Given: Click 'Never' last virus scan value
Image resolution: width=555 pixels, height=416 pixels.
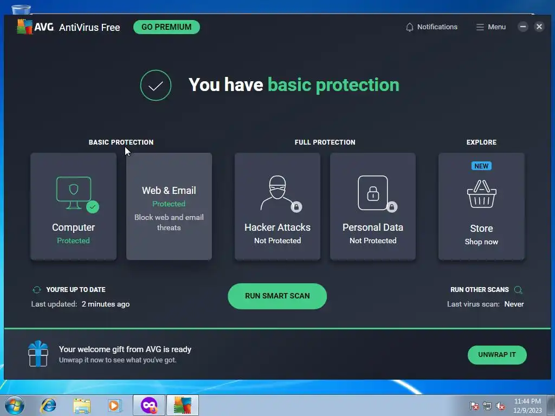Looking at the screenshot, I should tap(514, 304).
